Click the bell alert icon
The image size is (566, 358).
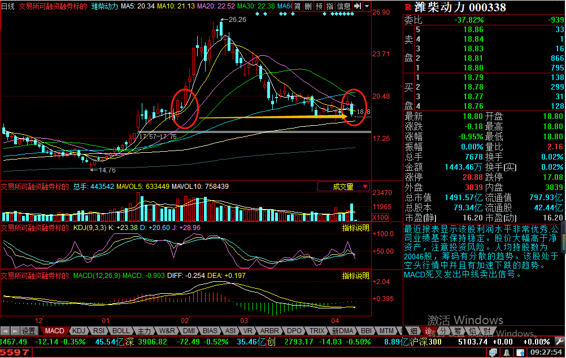[x=507, y=352]
